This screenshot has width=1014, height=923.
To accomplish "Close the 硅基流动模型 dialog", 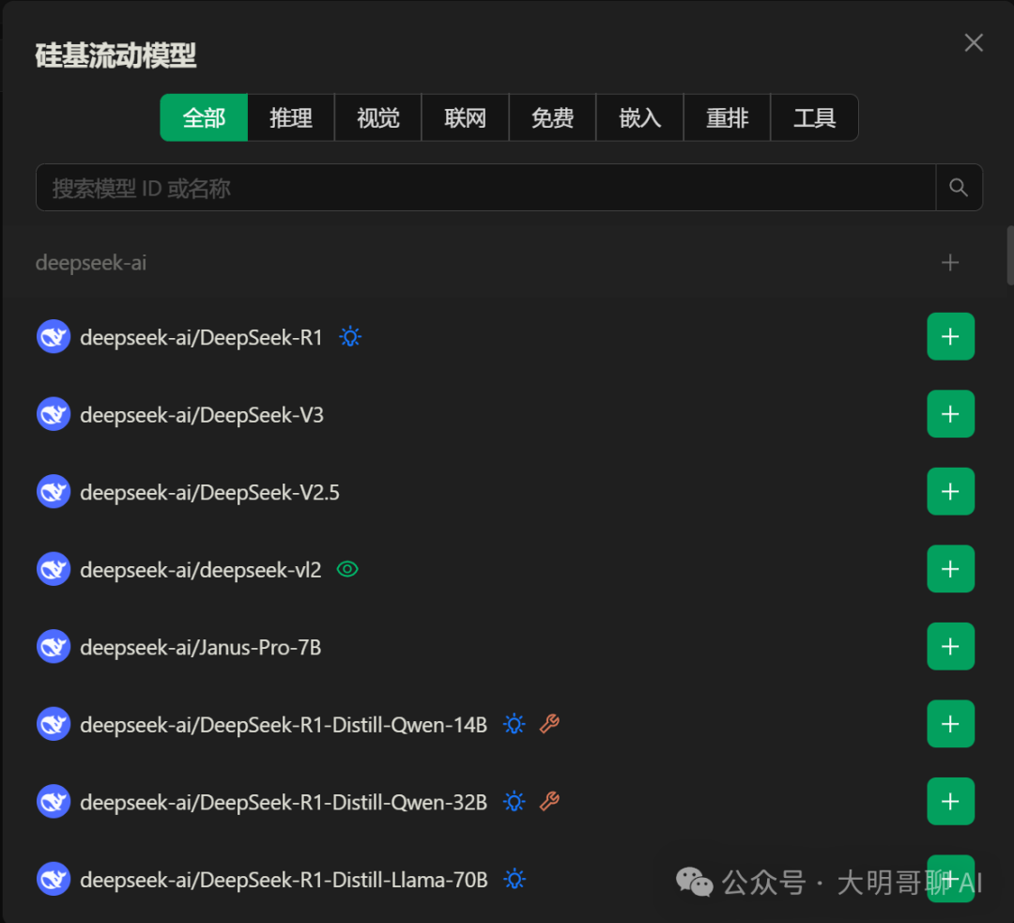I will click(x=974, y=42).
